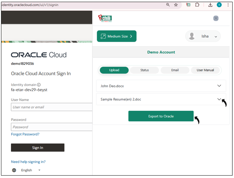The height and width of the screenshot is (178, 234).
Task: Open the English language dropdown
Action: (x=39, y=170)
